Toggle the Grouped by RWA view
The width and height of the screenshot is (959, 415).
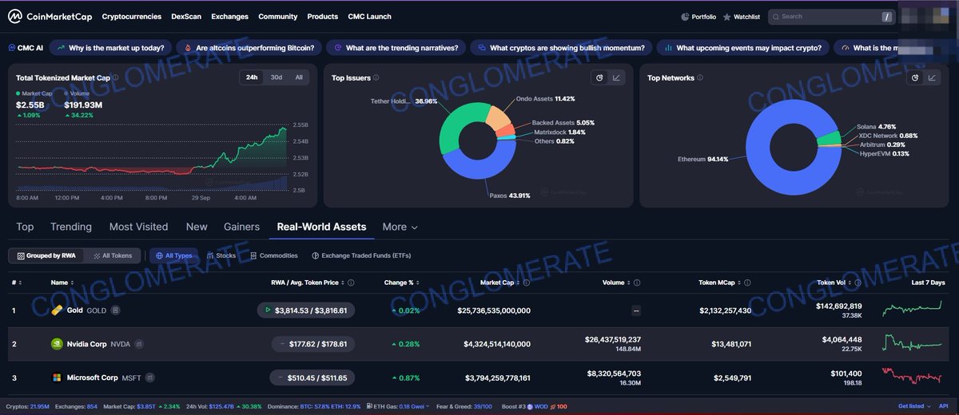(46, 255)
